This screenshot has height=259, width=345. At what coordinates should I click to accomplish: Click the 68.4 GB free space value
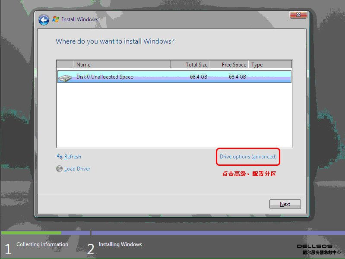[237, 76]
